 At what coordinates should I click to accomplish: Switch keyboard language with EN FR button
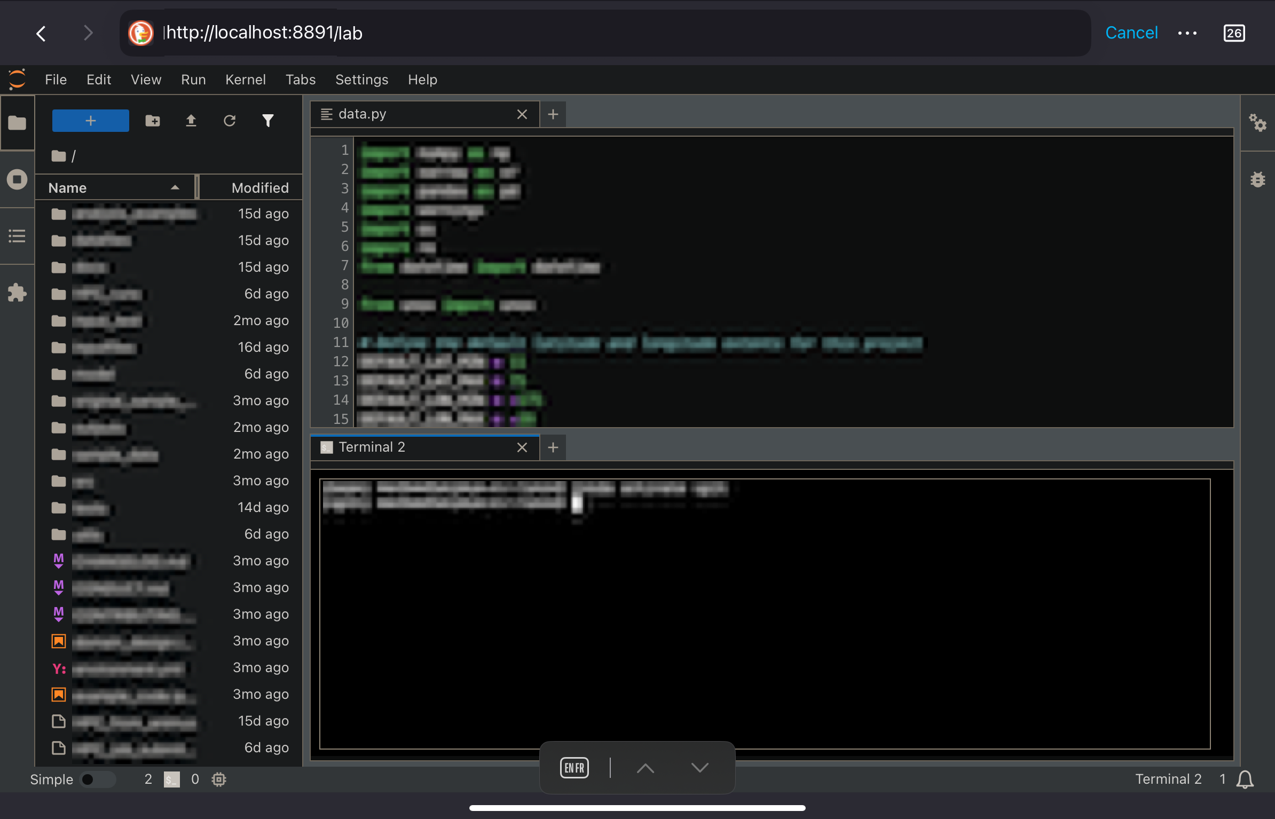pyautogui.click(x=574, y=768)
